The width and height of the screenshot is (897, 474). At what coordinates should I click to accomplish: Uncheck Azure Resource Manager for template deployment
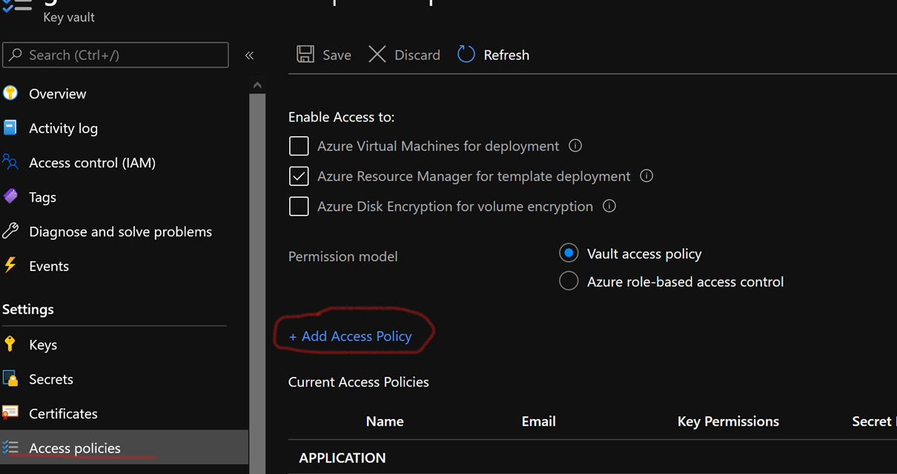tap(299, 176)
